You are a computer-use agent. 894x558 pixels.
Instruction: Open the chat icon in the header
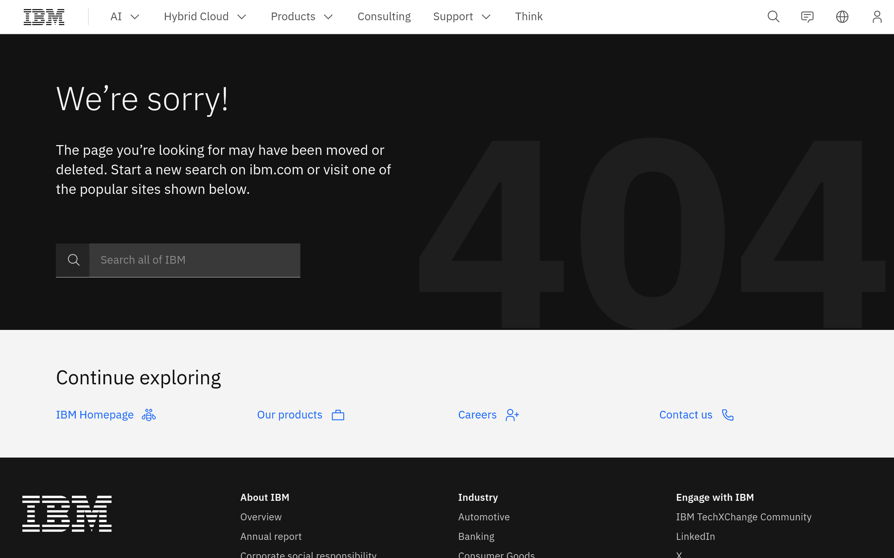(x=807, y=17)
